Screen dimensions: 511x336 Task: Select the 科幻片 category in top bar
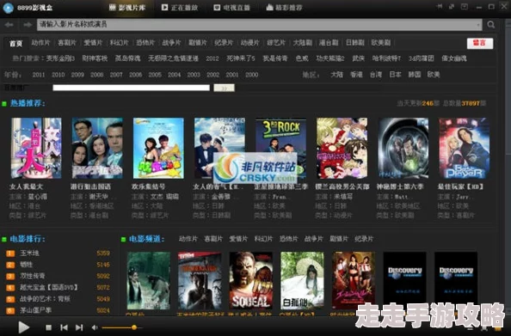(119, 43)
